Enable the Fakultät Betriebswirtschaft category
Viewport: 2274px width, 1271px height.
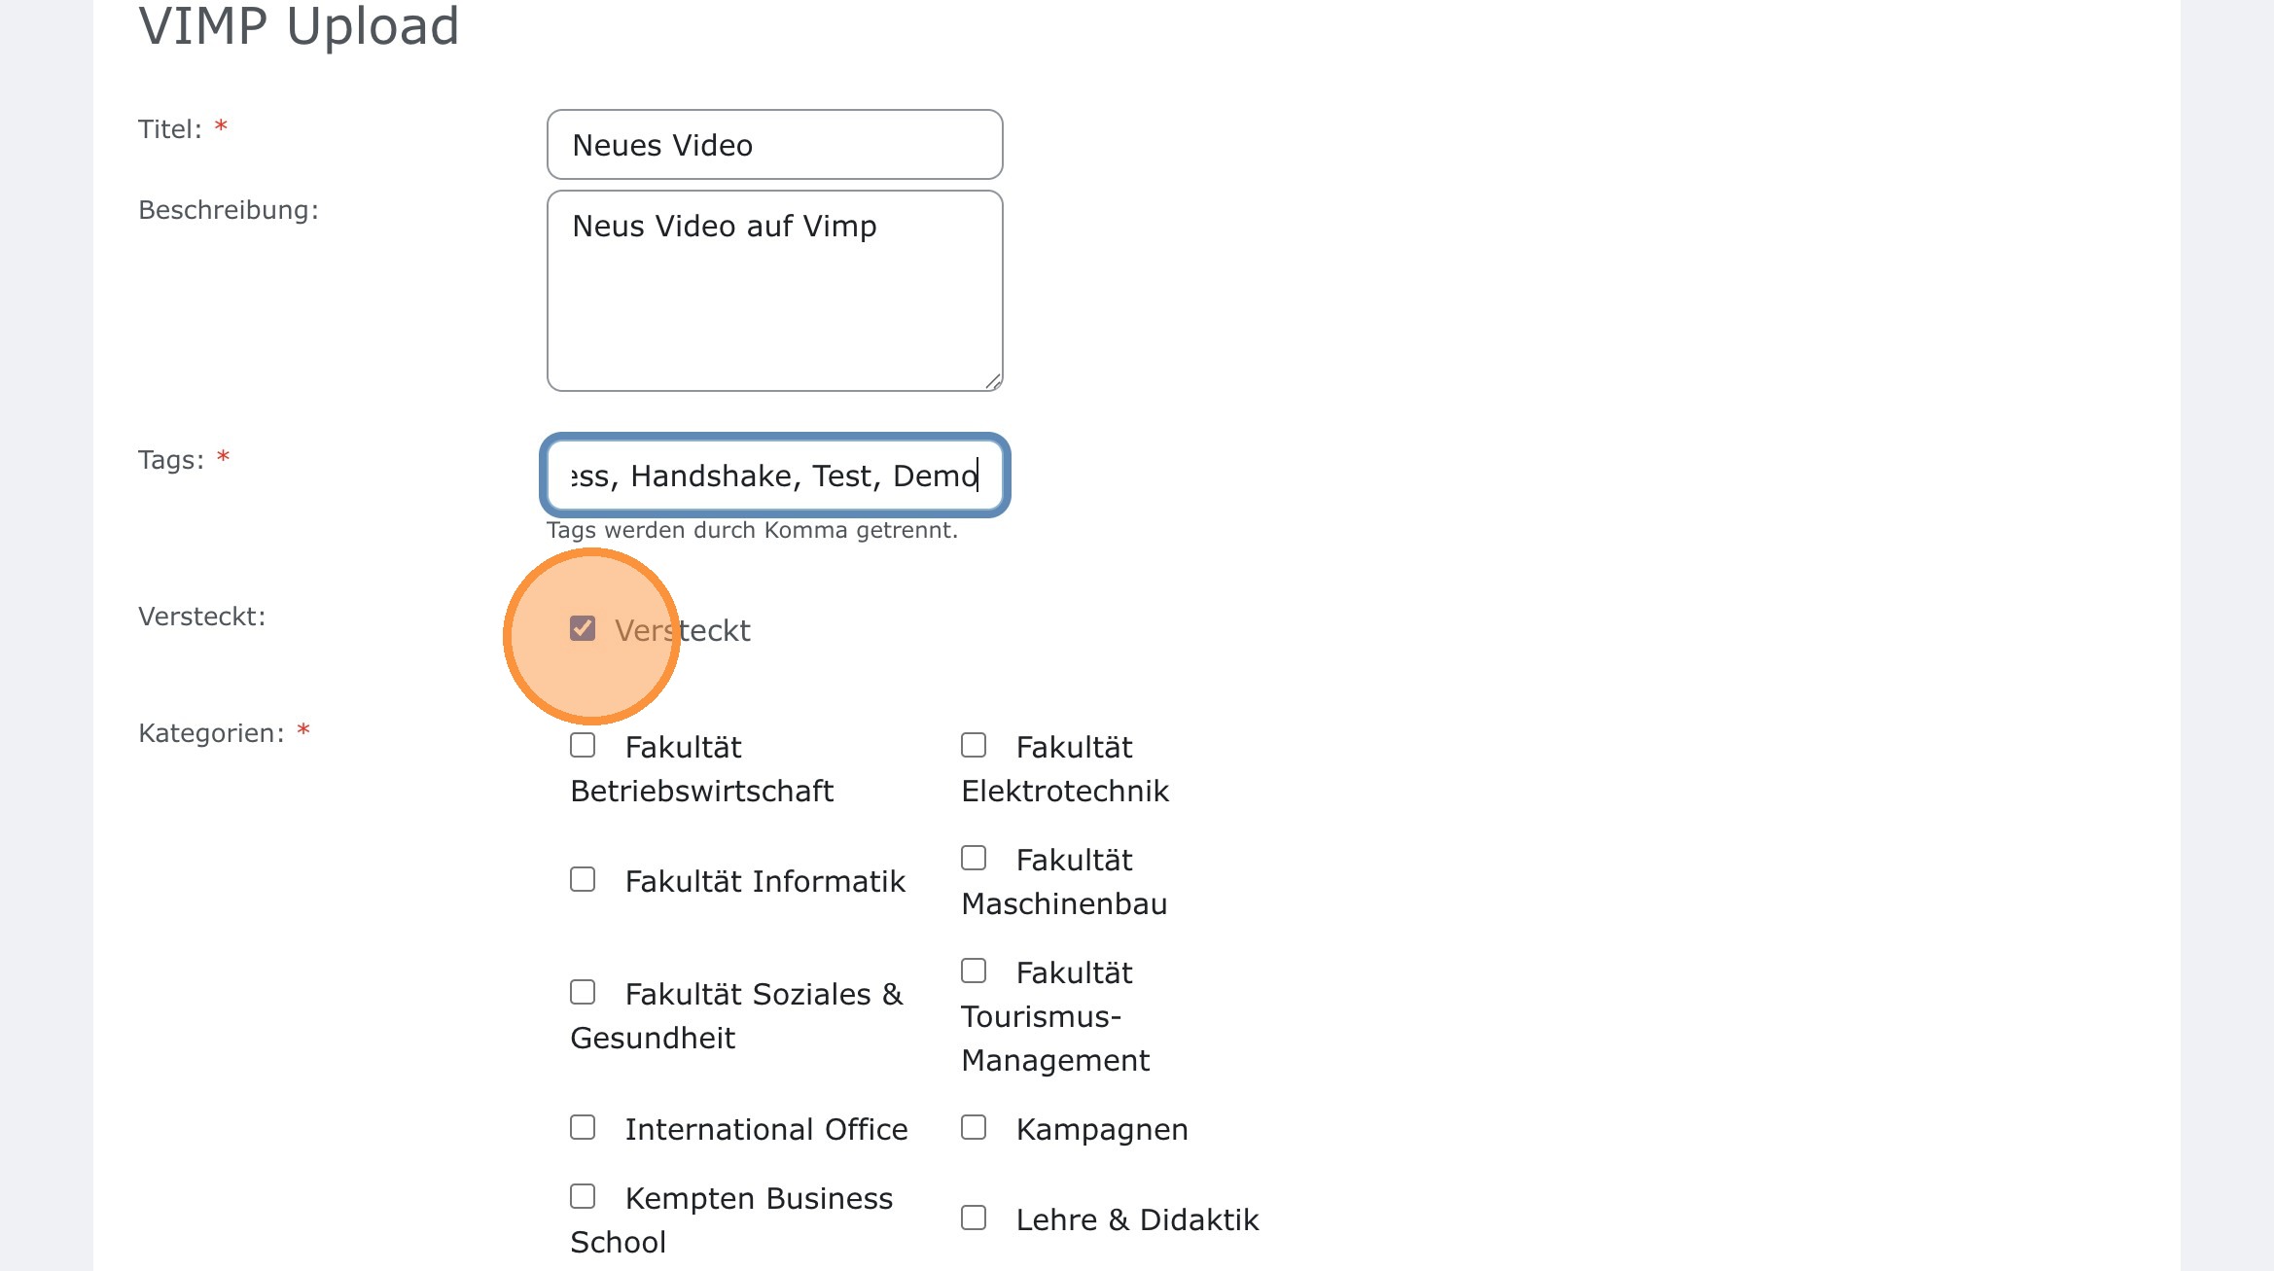[x=582, y=744]
